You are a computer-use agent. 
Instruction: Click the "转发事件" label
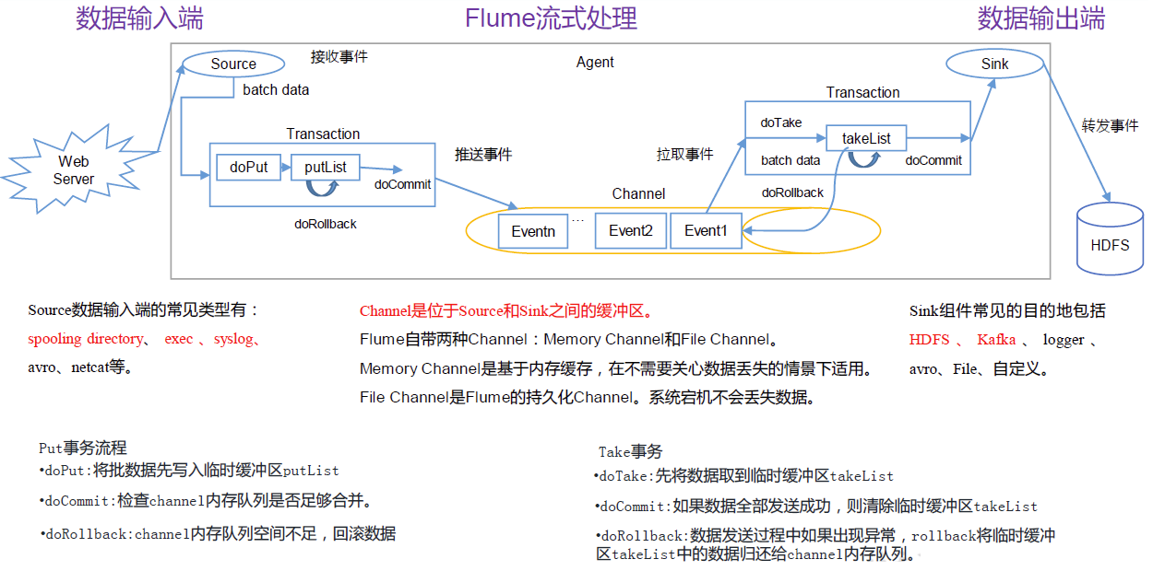[x=1110, y=126]
